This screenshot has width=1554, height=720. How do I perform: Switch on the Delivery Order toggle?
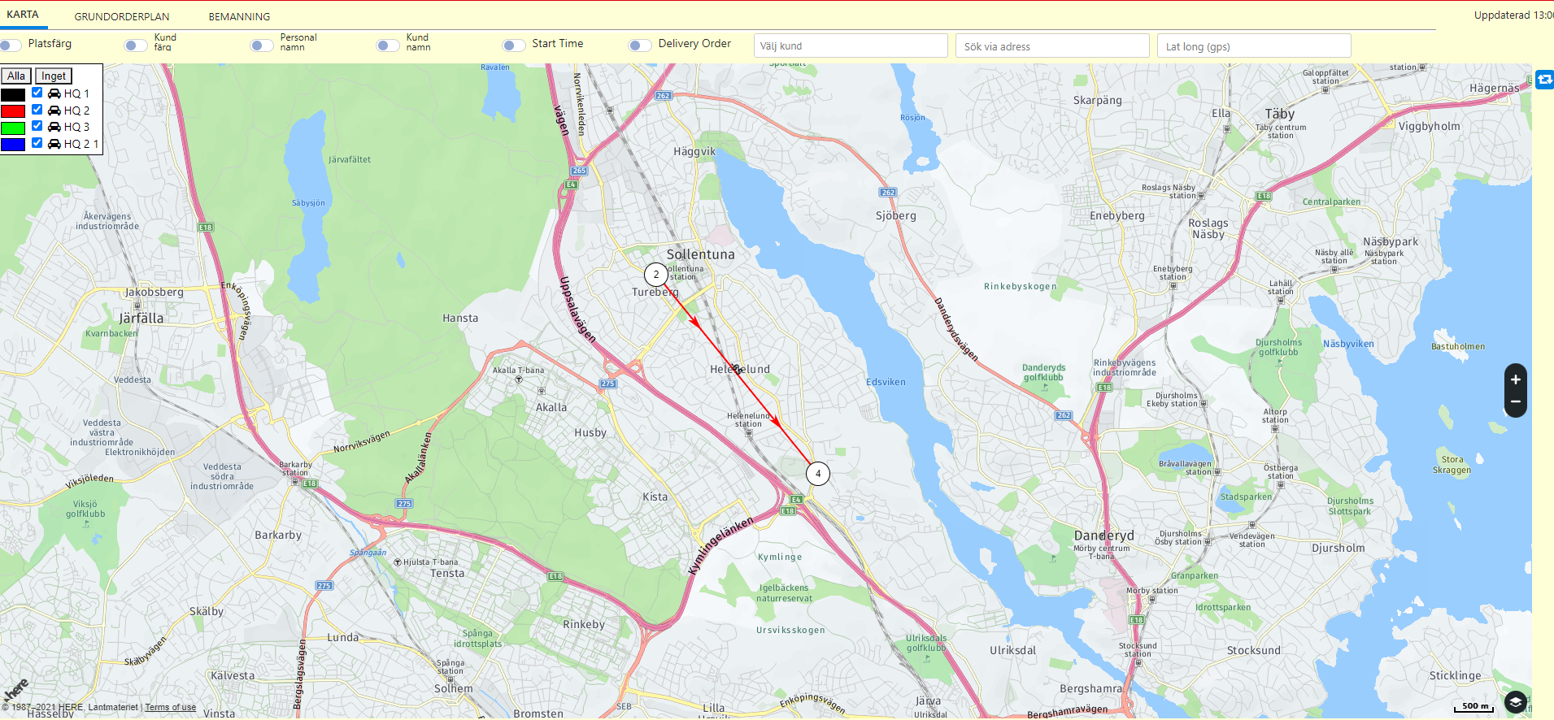(640, 45)
